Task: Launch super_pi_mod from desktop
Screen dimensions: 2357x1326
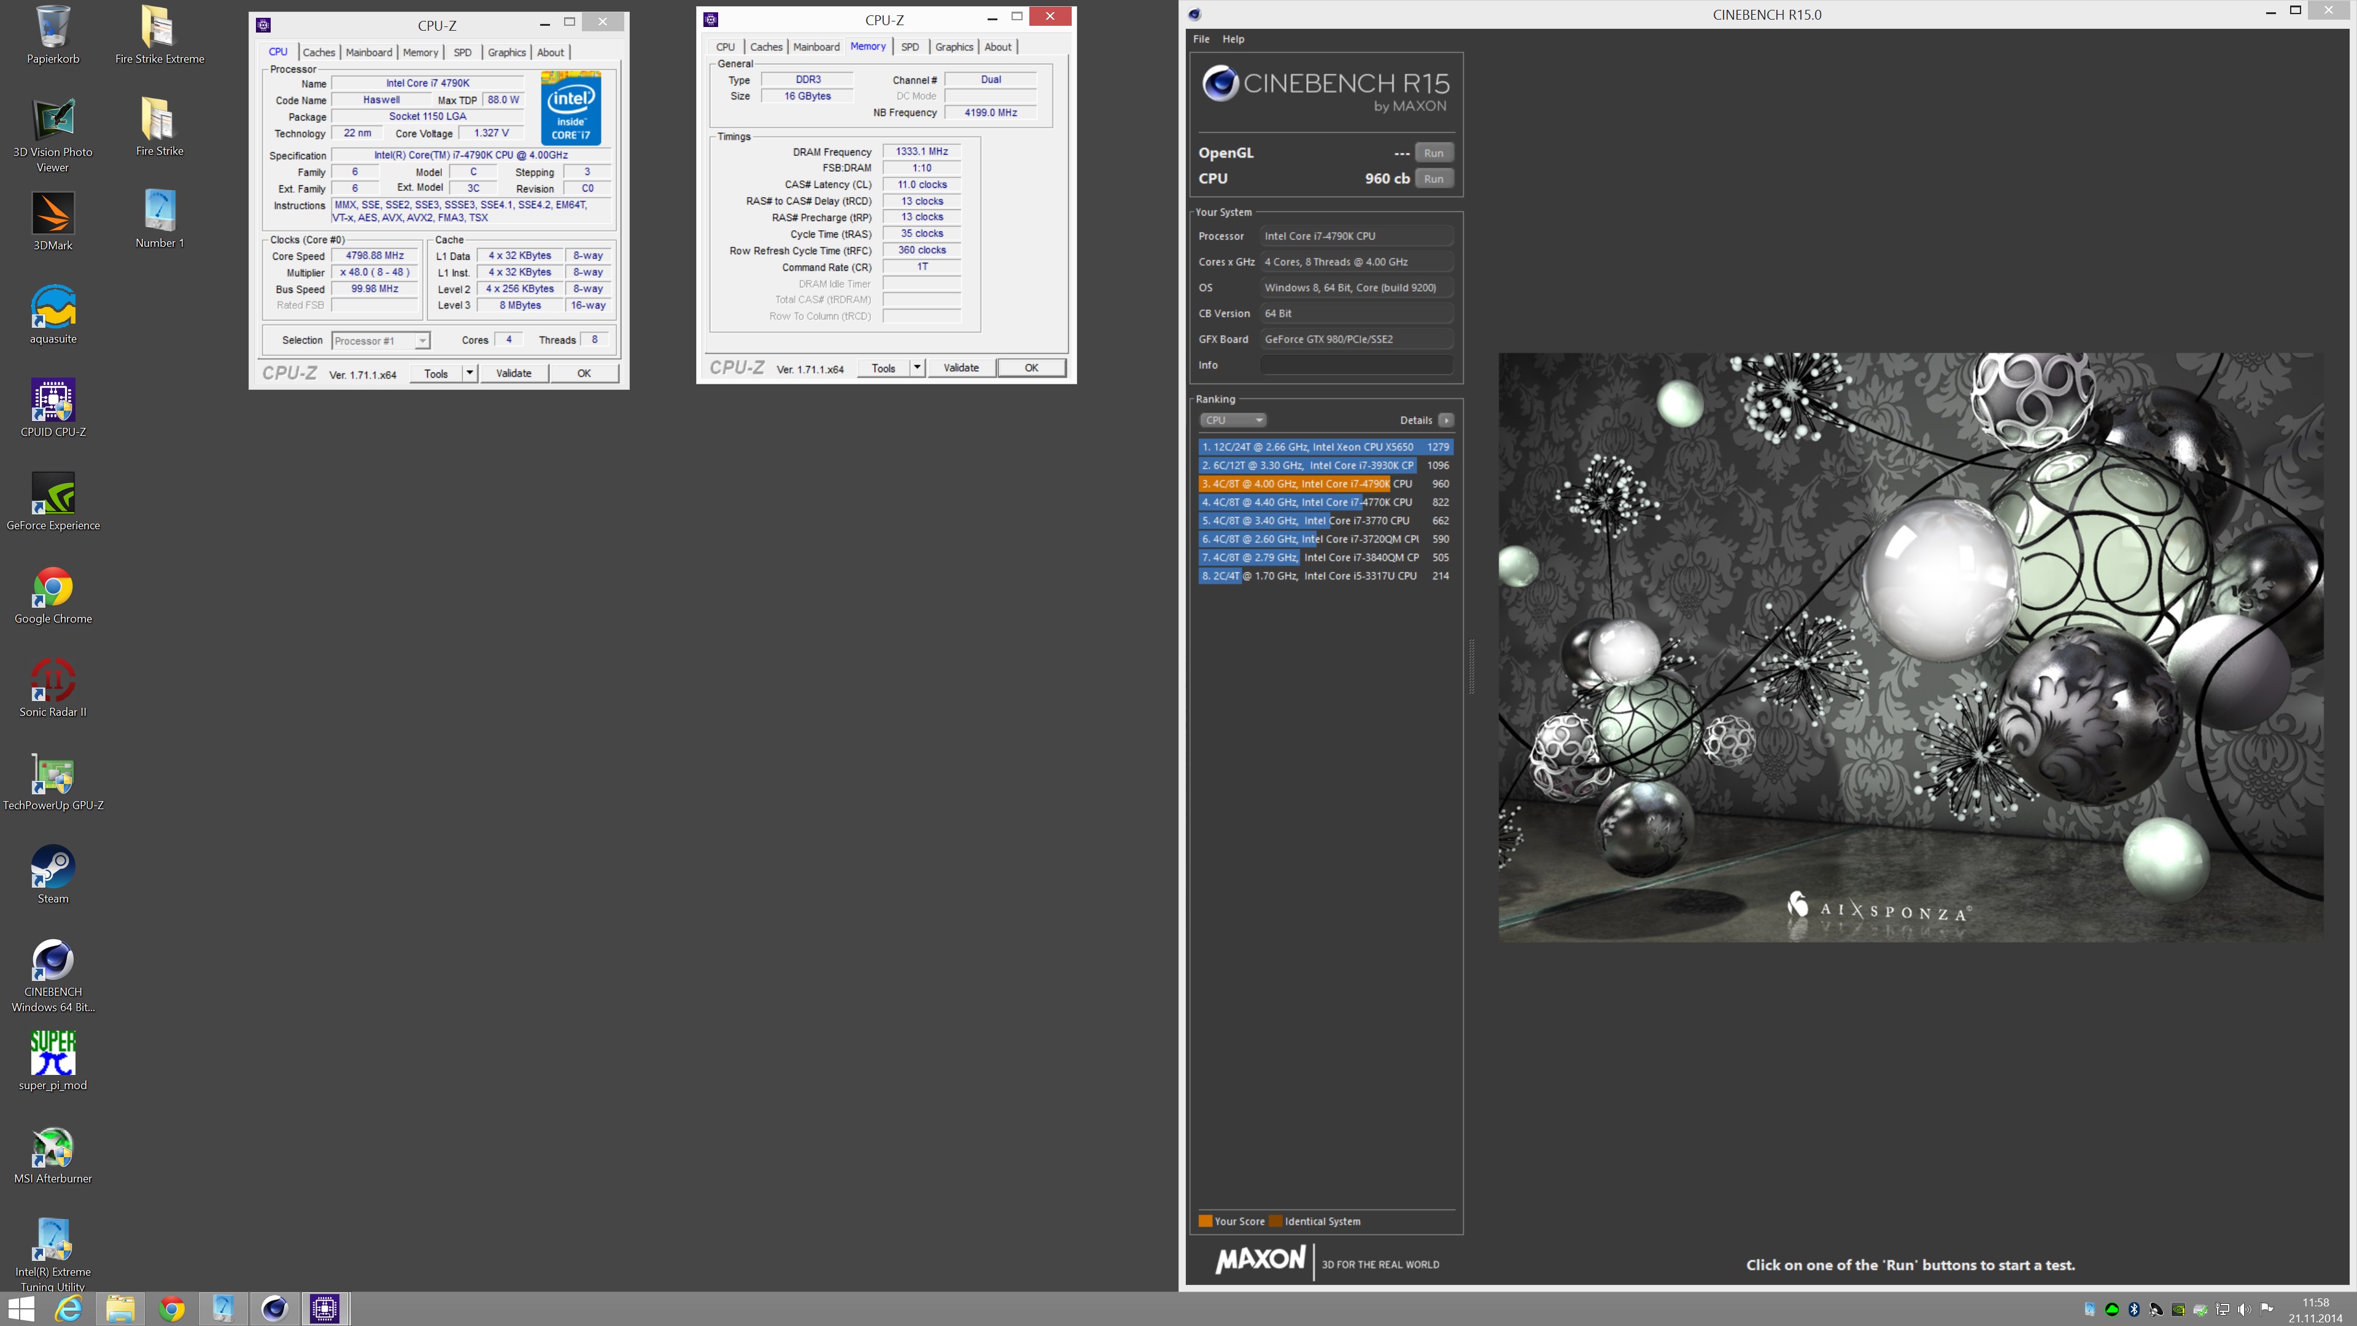Action: pyautogui.click(x=53, y=1061)
